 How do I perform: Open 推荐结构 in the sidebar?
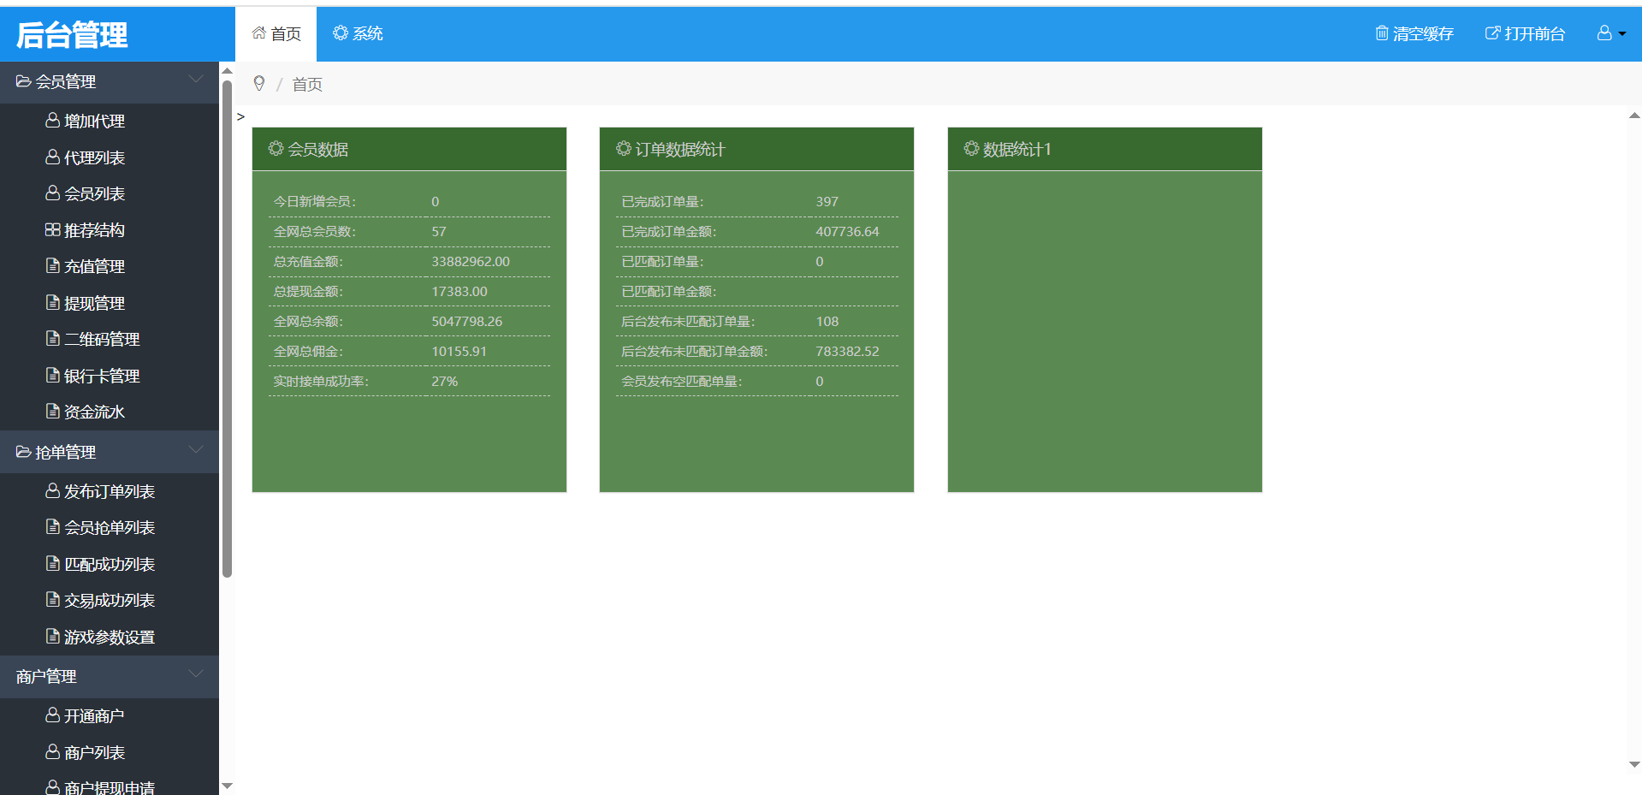click(94, 230)
